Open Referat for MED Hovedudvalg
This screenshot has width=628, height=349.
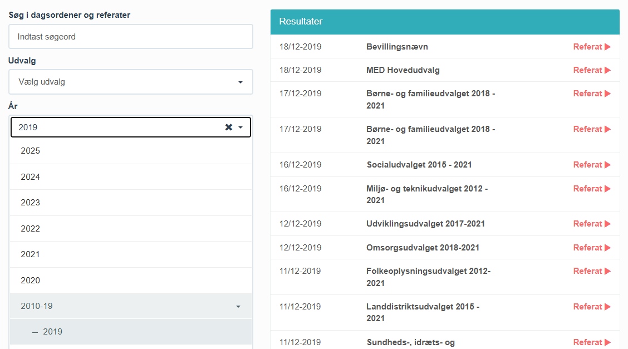tap(591, 70)
